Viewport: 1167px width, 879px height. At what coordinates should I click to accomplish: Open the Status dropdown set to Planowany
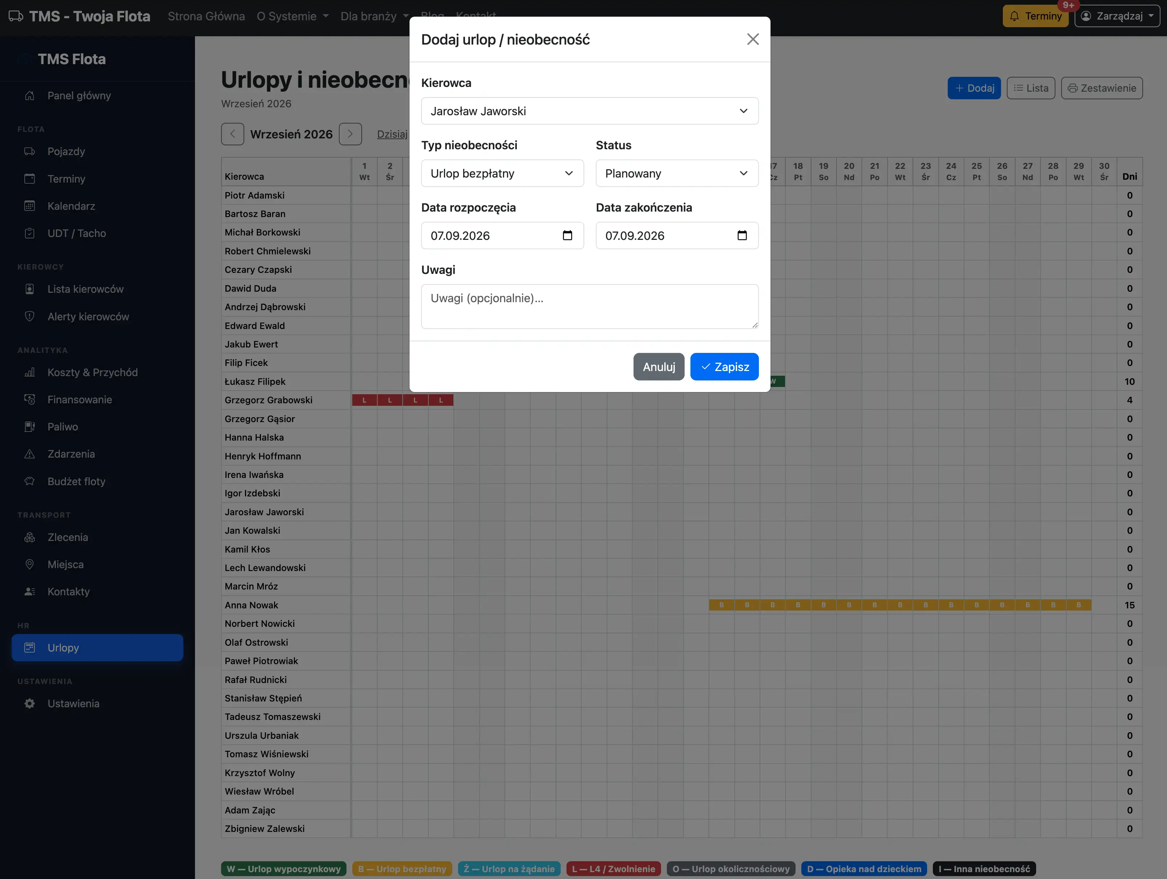pyautogui.click(x=677, y=173)
